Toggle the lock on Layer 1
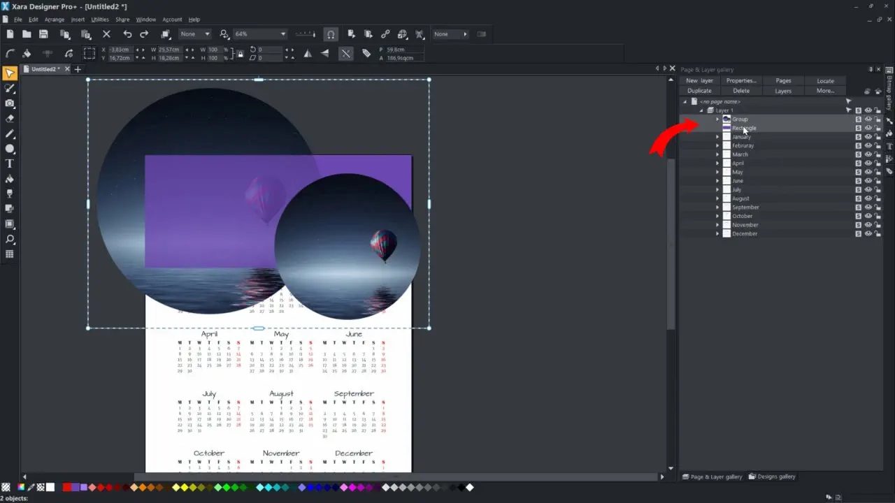The width and height of the screenshot is (895, 503). pyautogui.click(x=878, y=110)
